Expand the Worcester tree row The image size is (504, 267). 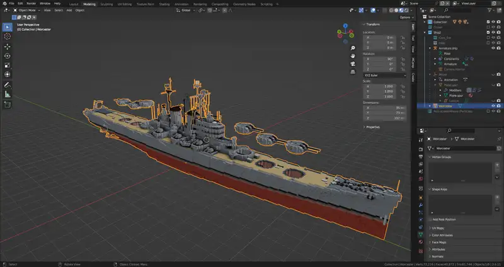(430, 106)
